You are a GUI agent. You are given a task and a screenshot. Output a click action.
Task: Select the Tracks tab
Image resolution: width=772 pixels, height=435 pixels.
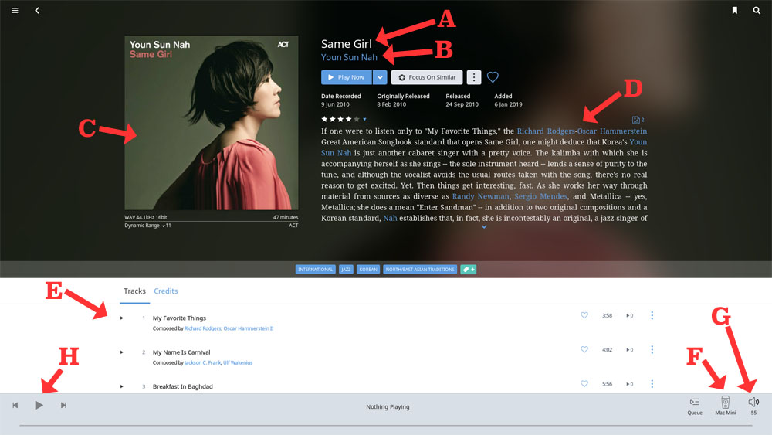coord(134,291)
